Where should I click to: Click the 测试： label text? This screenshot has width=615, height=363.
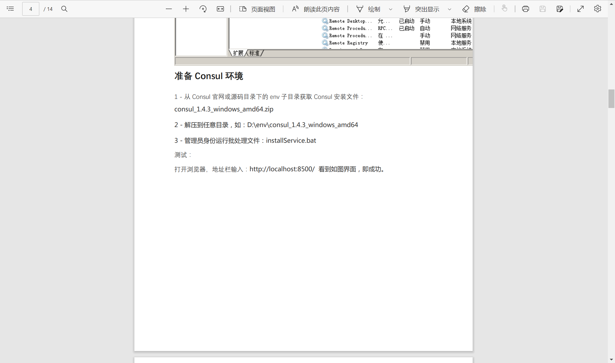[183, 155]
